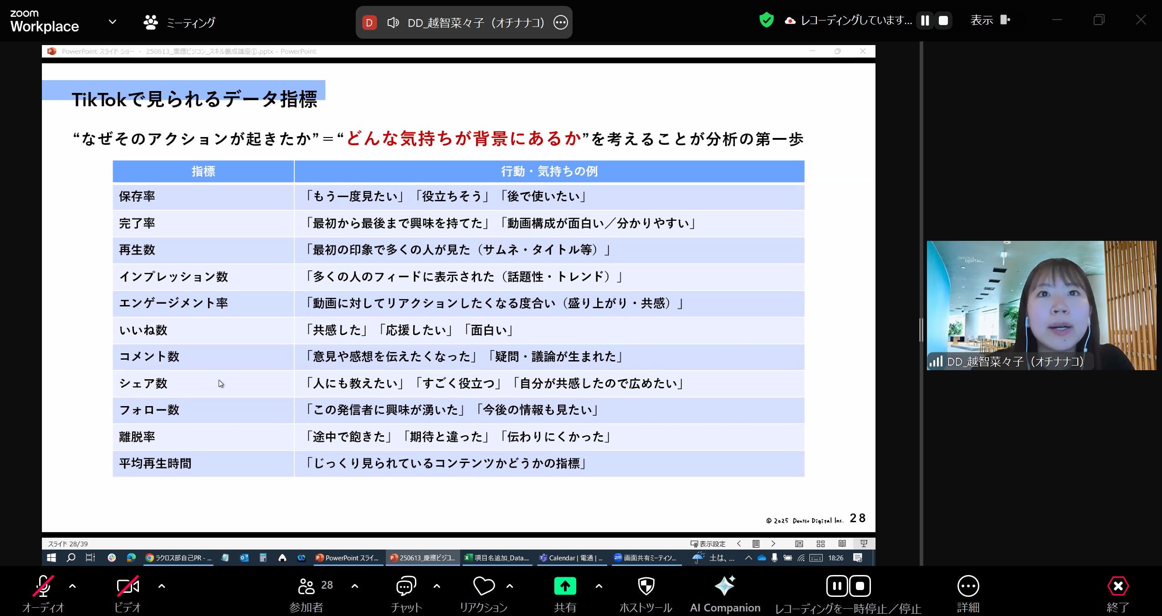The image size is (1162, 616).
Task: Expand the participants options arrow
Action: pyautogui.click(x=355, y=586)
